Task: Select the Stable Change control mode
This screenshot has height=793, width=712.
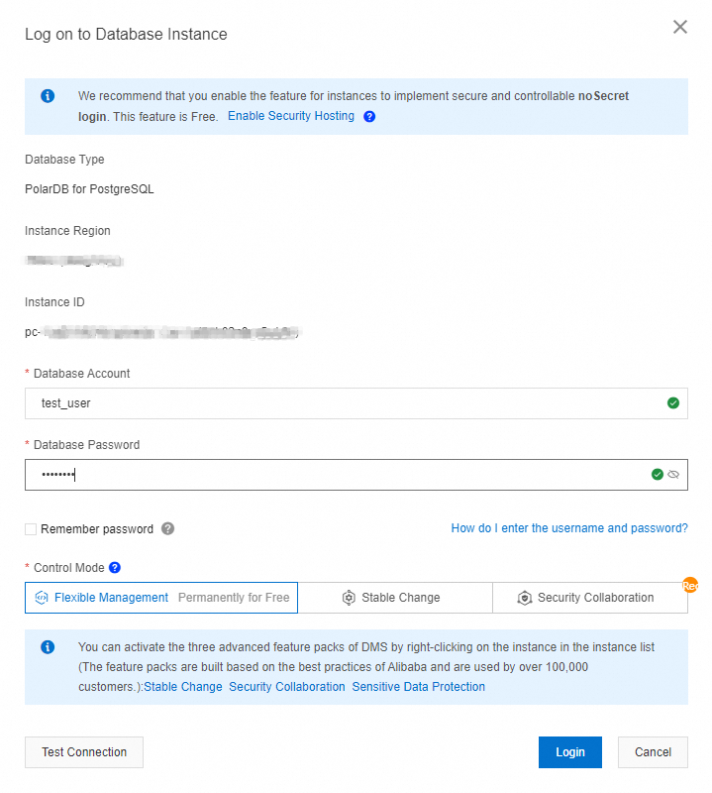Action: [x=395, y=598]
